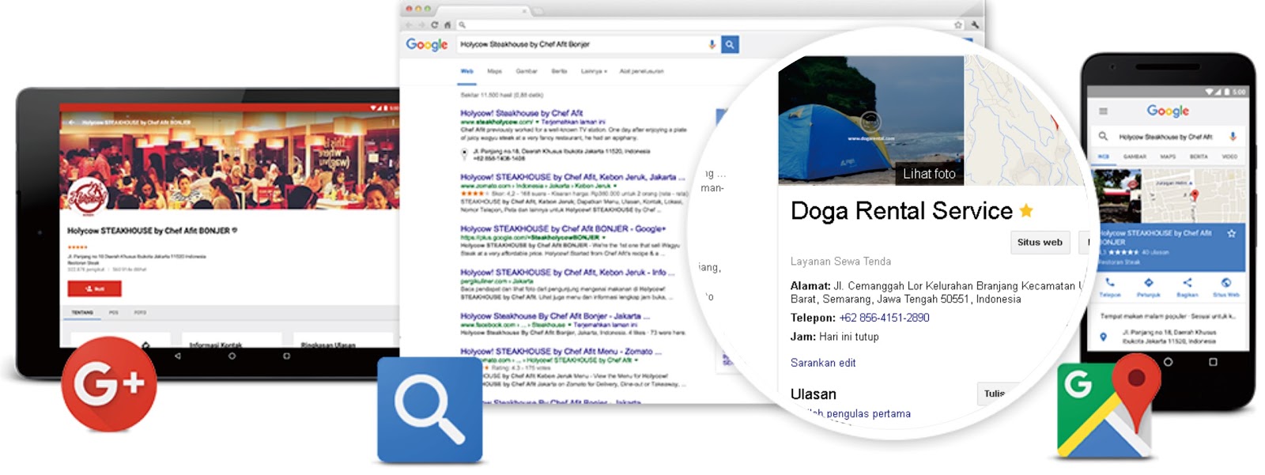Screen dimensions: 1265x475
Task: Select the Gambar tab in browser results
Action: [527, 71]
